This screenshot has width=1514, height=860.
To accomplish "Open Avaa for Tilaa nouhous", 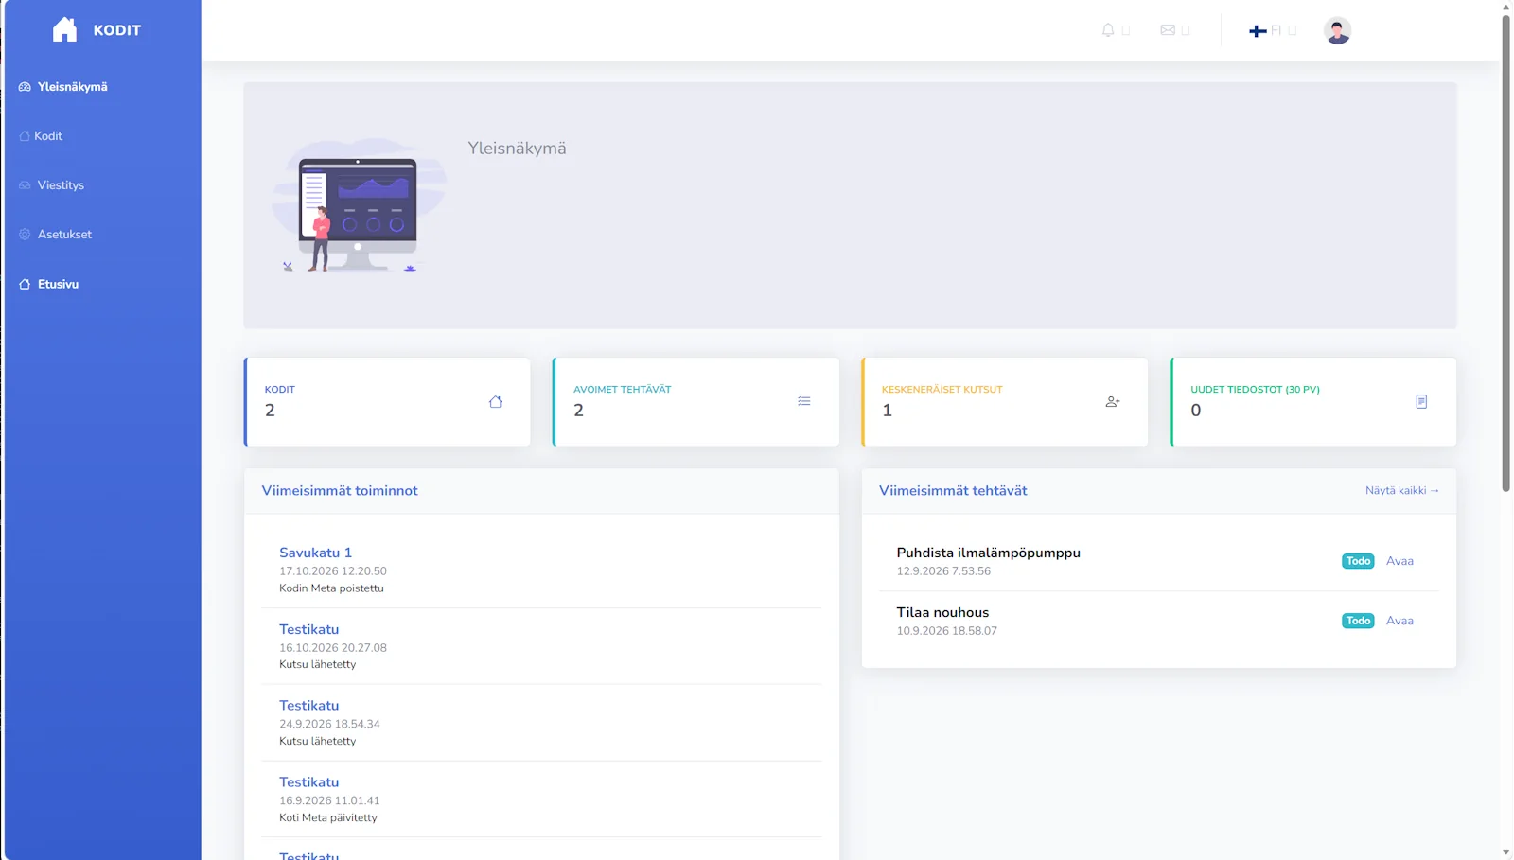I will coord(1400,621).
